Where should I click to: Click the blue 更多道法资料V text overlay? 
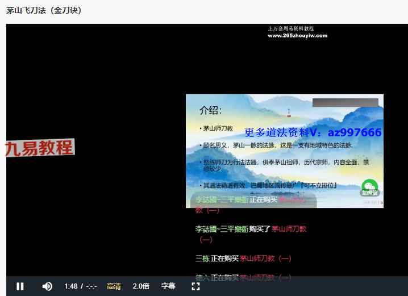click(x=313, y=132)
